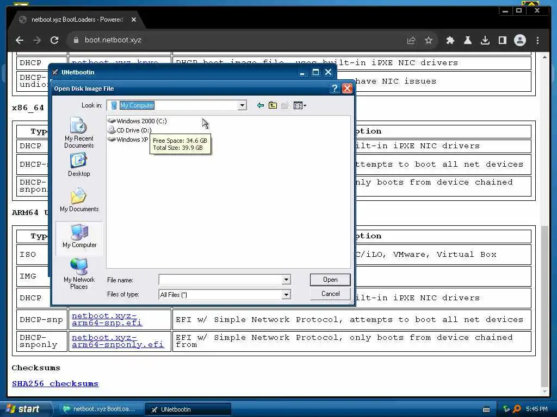Cancel the Open Disk Image dialog
The height and width of the screenshot is (417, 557).
coord(330,294)
